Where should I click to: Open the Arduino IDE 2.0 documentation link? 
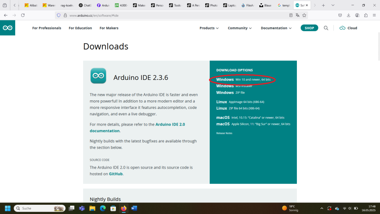(137, 128)
